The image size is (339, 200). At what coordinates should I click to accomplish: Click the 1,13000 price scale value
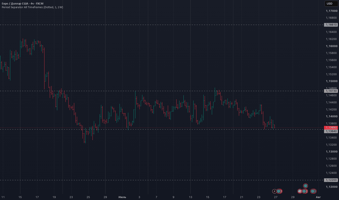coord(332,152)
